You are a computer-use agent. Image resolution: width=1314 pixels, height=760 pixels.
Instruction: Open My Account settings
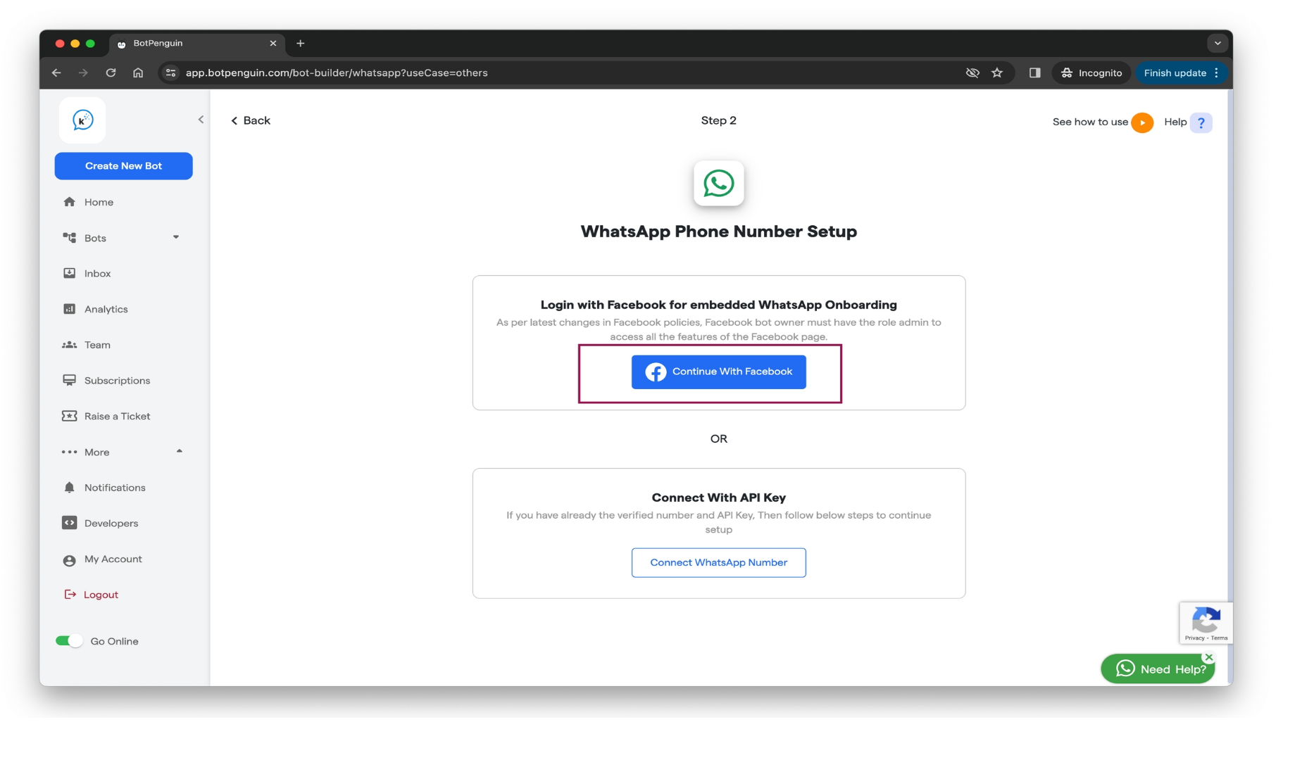coord(113,559)
